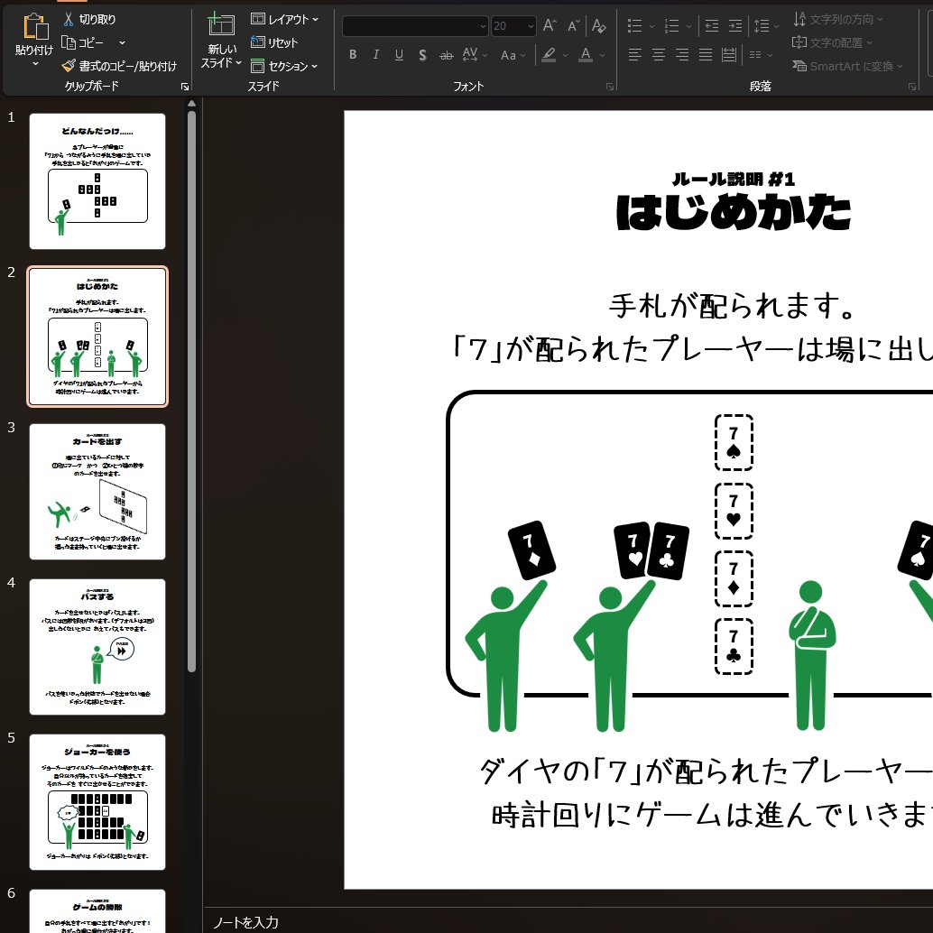Center align text
Image resolution: width=933 pixels, height=933 pixels.
tap(659, 55)
